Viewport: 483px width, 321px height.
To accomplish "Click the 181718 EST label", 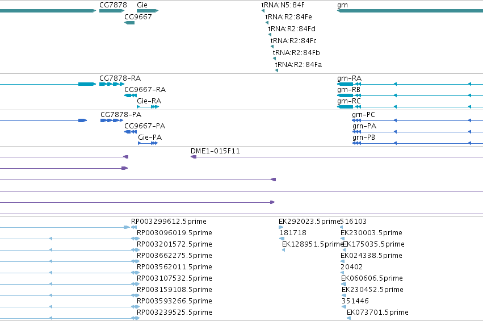I will point(293,233).
